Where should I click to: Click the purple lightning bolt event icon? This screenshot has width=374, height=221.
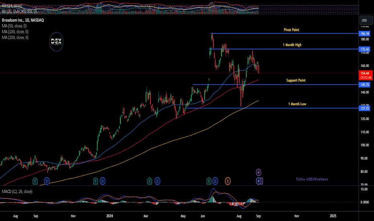[x=258, y=172]
